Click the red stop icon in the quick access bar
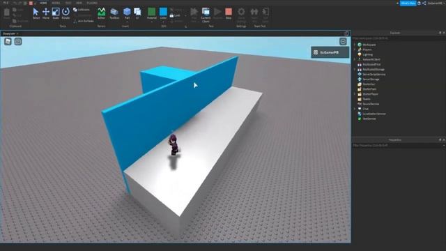 point(31,3)
